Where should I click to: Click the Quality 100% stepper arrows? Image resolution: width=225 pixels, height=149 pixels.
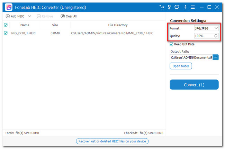click(216, 36)
